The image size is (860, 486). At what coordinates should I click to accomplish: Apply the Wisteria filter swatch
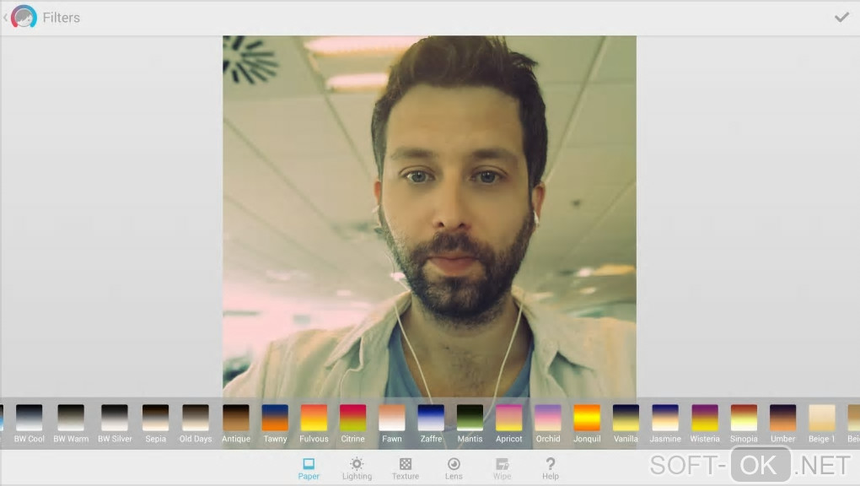click(x=705, y=418)
